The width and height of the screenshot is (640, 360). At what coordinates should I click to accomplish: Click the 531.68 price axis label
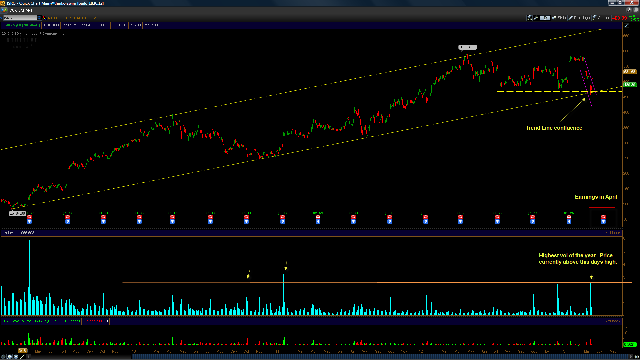click(630, 72)
